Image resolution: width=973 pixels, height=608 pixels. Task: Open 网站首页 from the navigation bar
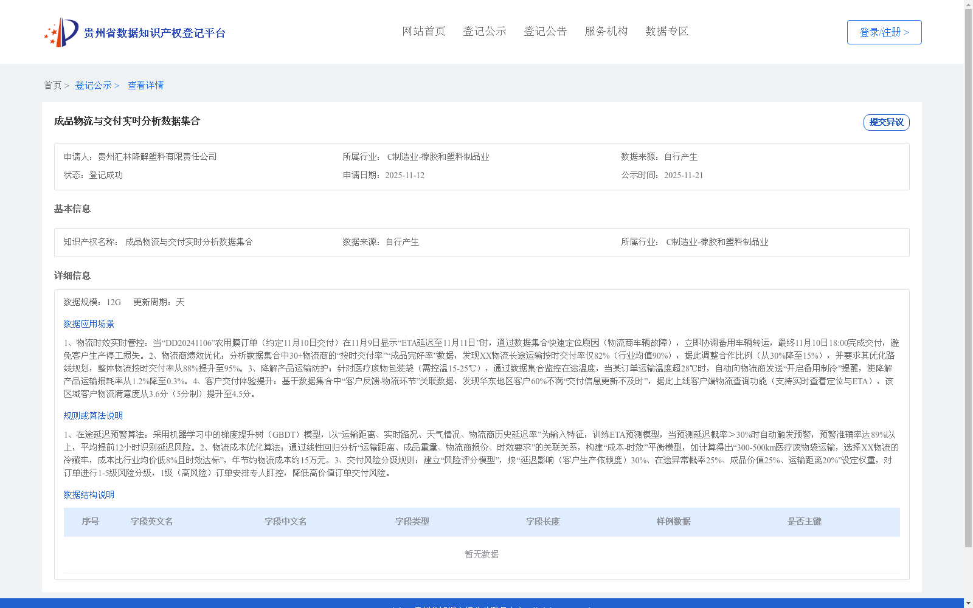(x=423, y=31)
